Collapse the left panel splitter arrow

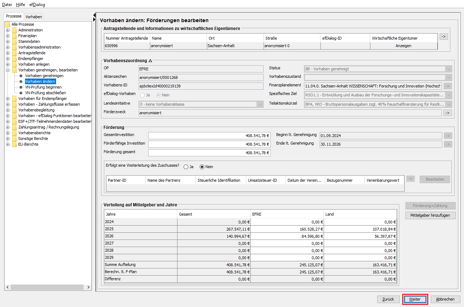(x=94, y=15)
